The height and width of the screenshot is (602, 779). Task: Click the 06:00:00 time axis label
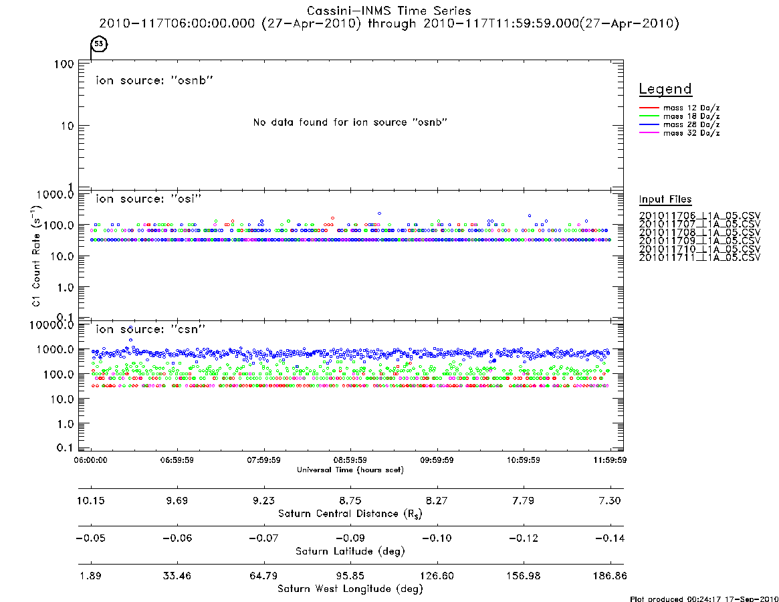[x=90, y=460]
